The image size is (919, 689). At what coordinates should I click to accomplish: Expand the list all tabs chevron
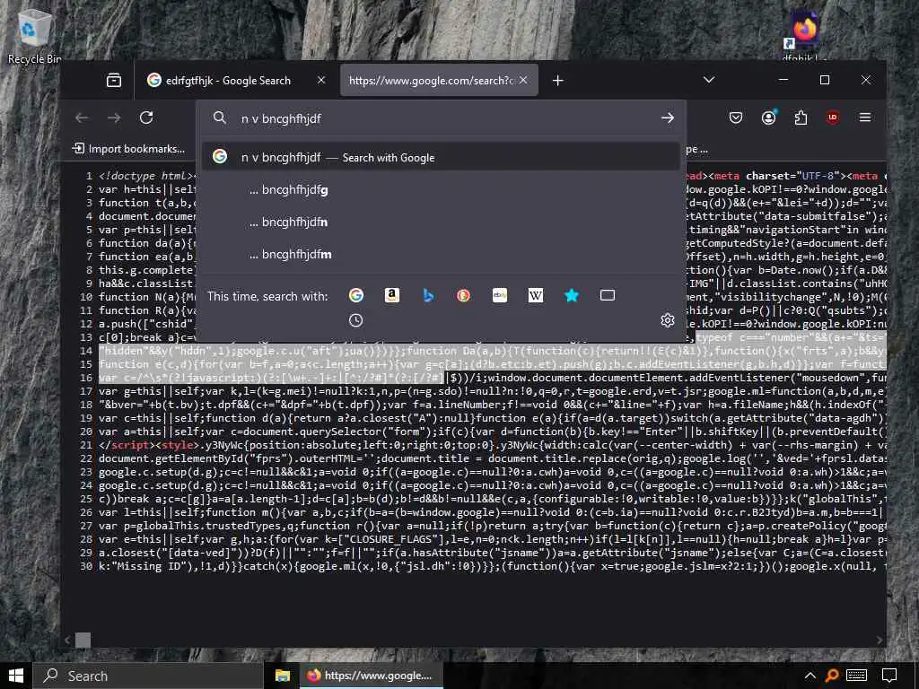tap(709, 80)
